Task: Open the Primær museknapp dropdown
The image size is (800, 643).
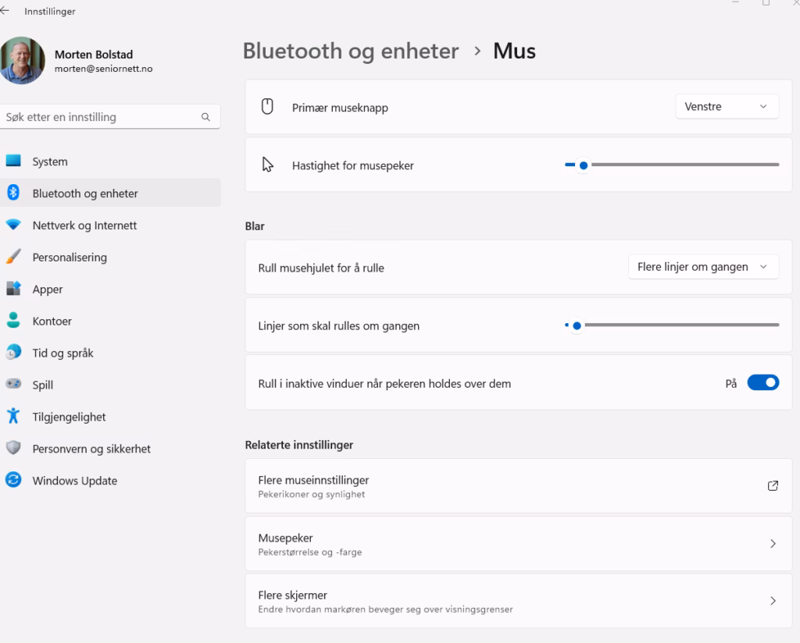Action: pos(727,107)
